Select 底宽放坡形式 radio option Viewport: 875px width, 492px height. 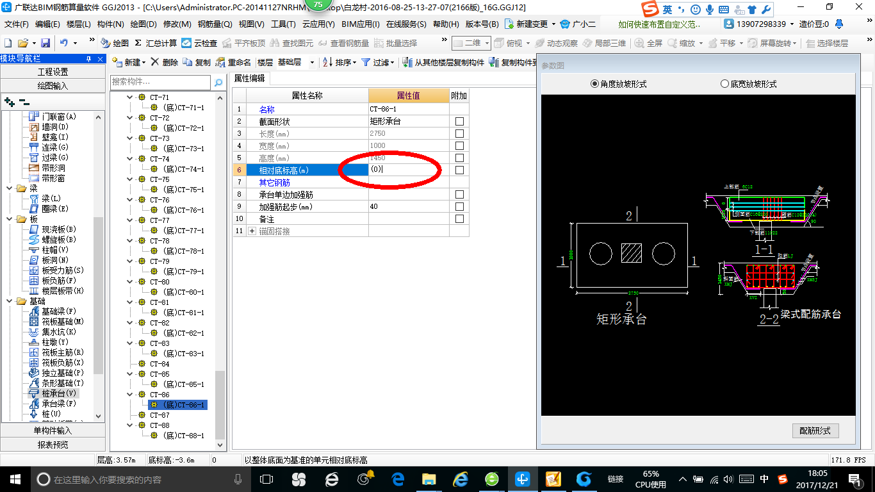pos(749,84)
